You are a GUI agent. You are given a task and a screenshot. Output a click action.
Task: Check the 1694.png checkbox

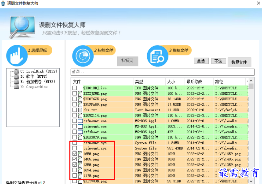(75, 170)
